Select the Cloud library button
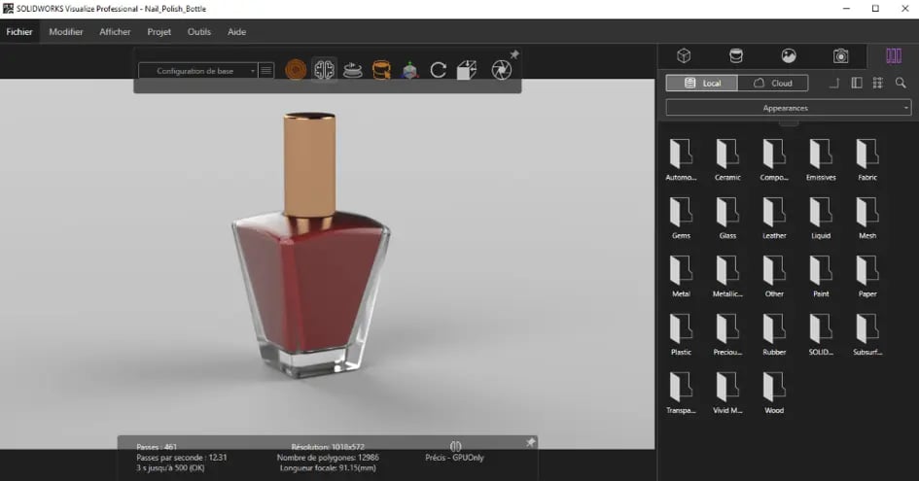Viewport: 919px width, 481px height. click(x=772, y=84)
